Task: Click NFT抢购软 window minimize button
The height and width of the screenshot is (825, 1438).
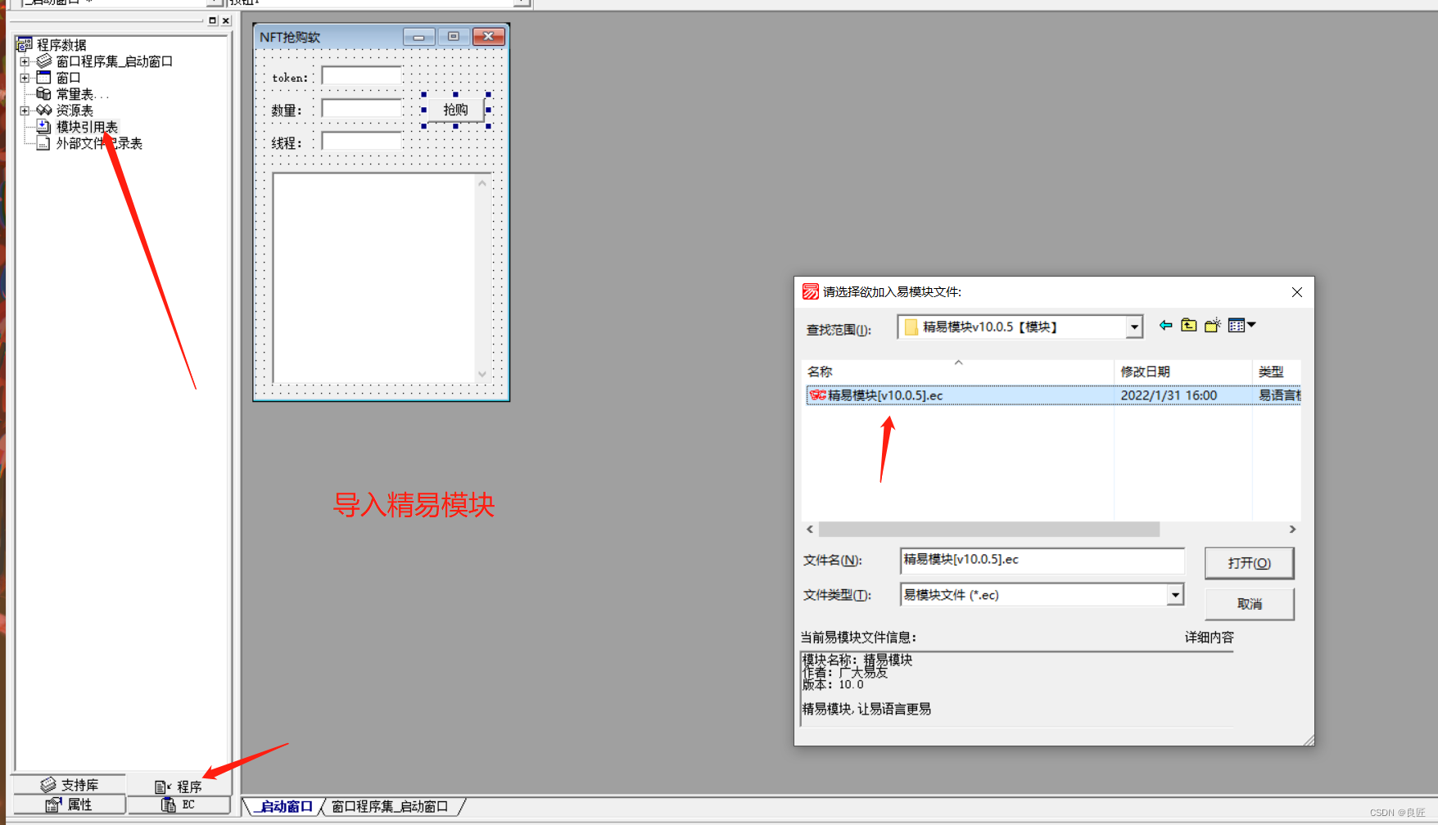Action: click(418, 37)
